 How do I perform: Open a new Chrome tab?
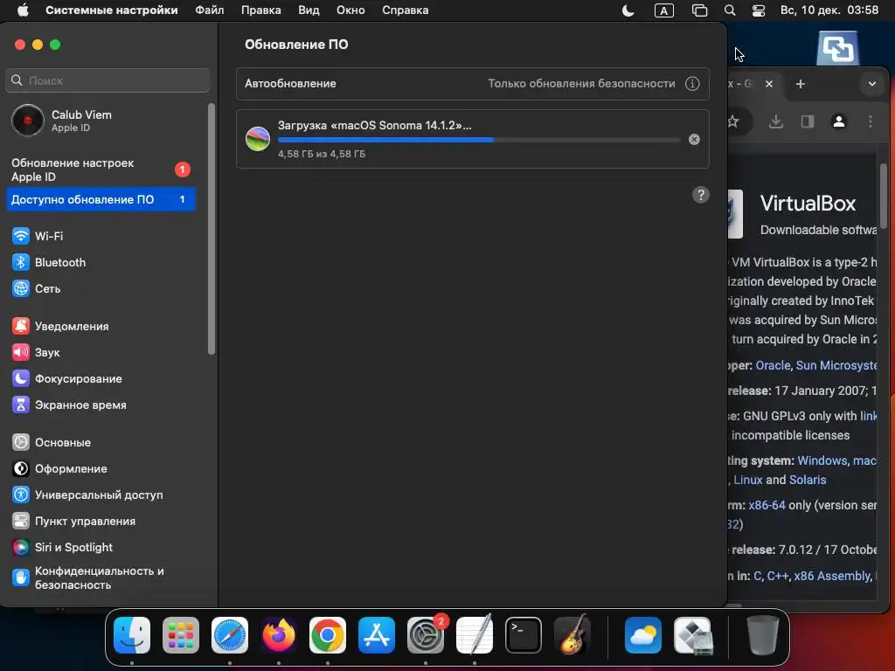point(801,84)
